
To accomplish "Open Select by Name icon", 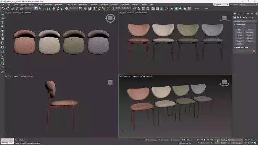I will (x=40, y=8).
